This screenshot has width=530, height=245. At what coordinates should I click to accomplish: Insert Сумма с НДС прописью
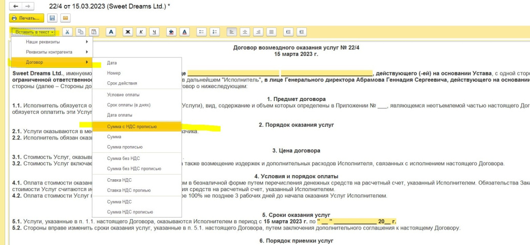click(x=137, y=126)
